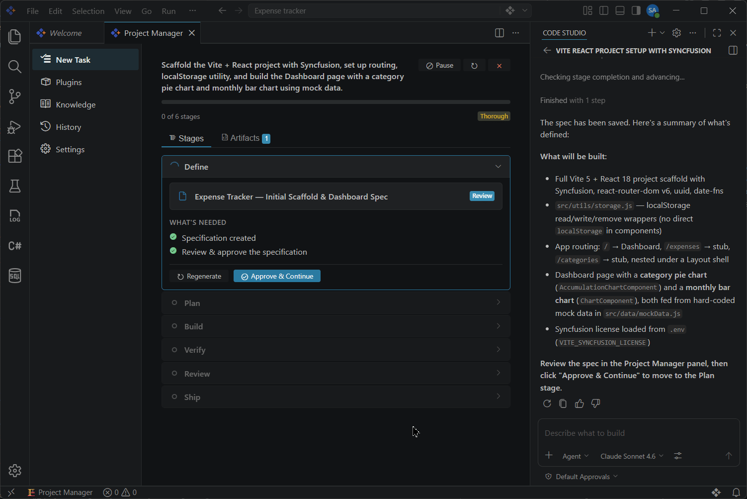Expand the Build stage
Image resolution: width=747 pixels, height=499 pixels.
click(336, 326)
